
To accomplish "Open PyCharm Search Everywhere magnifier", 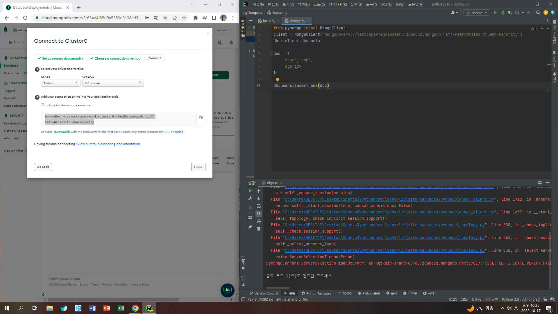I will point(538,13).
